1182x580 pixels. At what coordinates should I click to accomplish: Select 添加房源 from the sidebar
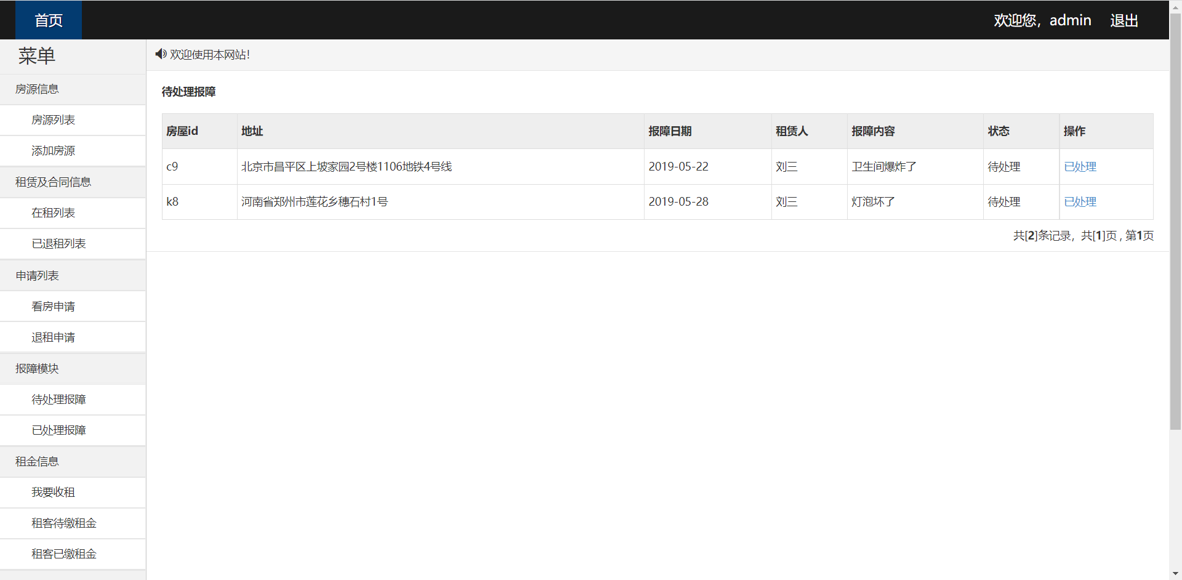pos(53,151)
